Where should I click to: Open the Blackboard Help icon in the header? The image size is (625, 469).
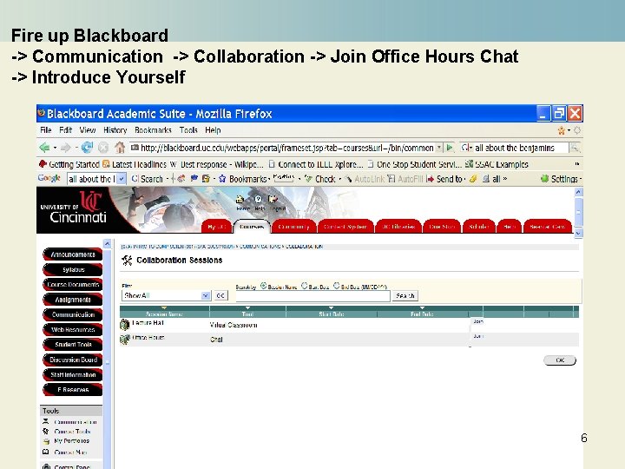[259, 199]
